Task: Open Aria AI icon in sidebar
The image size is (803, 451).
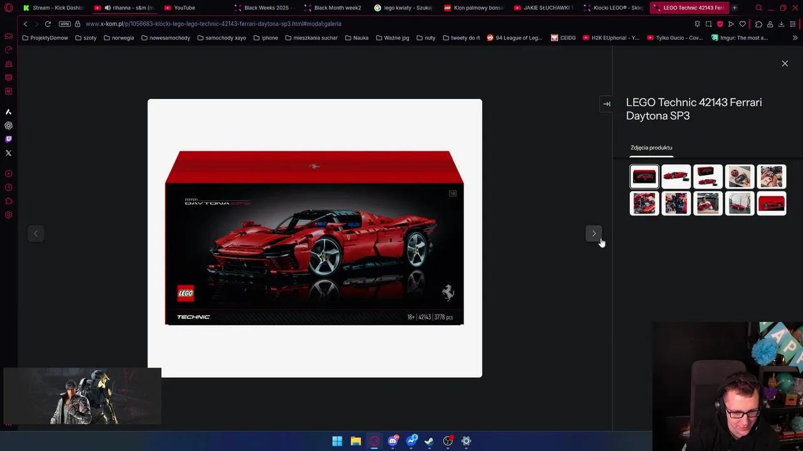Action: pos(8,111)
